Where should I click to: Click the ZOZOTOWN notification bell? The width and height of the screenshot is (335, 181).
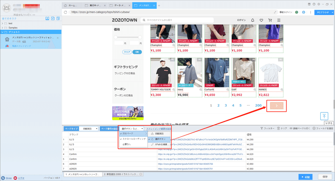click(x=253, y=20)
